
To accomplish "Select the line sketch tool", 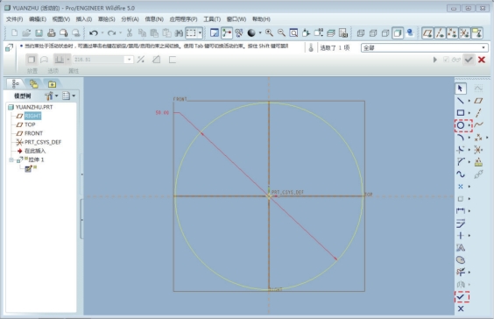I will [x=461, y=101].
